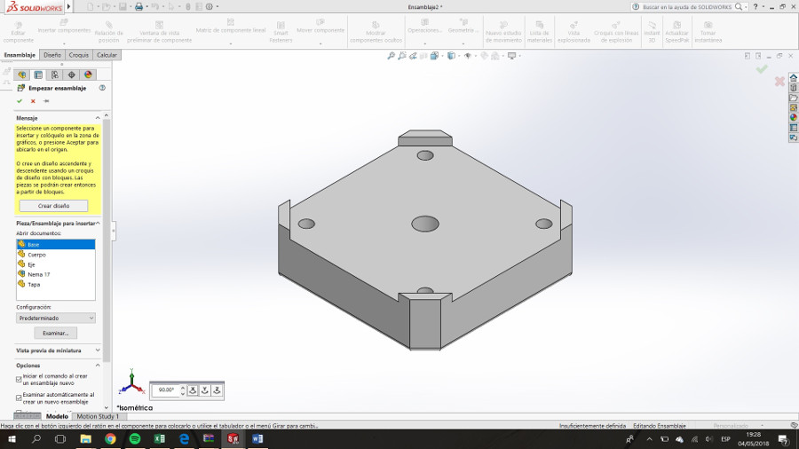Open View settings monitor icon
799x449 pixels.
tap(511, 56)
